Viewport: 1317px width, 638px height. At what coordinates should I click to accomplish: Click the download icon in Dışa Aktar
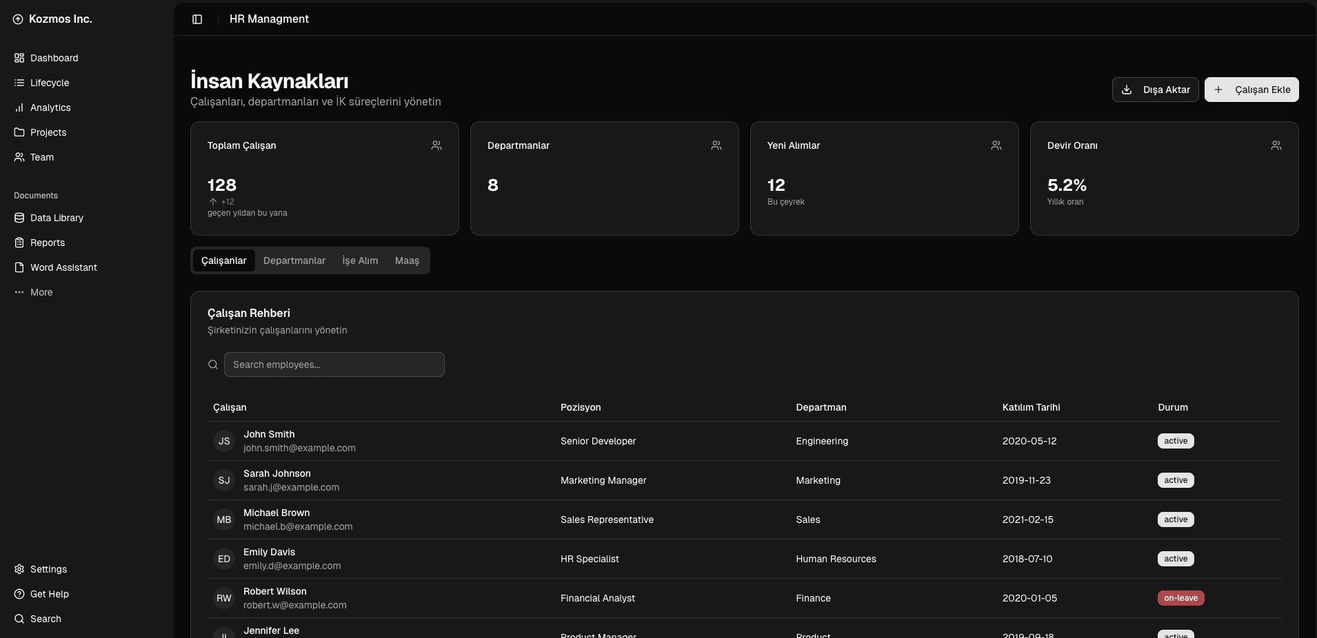click(x=1127, y=90)
